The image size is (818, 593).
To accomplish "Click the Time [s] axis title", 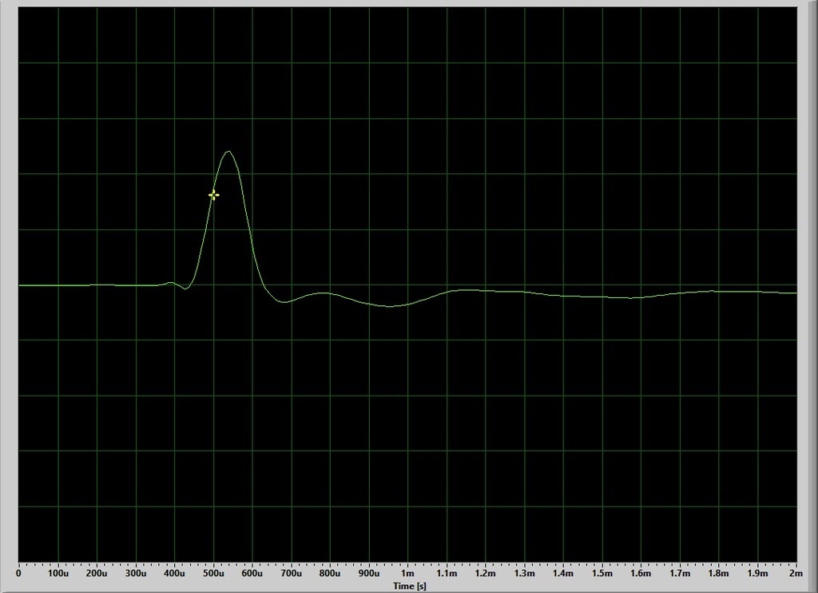I will click(x=410, y=586).
